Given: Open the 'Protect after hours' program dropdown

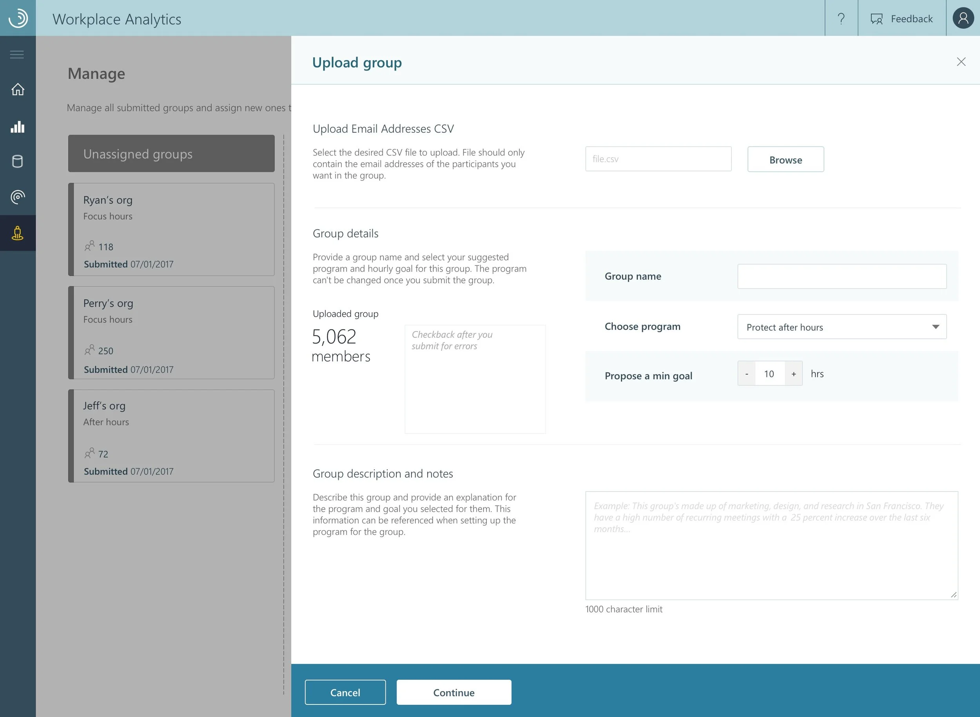Looking at the screenshot, I should click(x=842, y=327).
